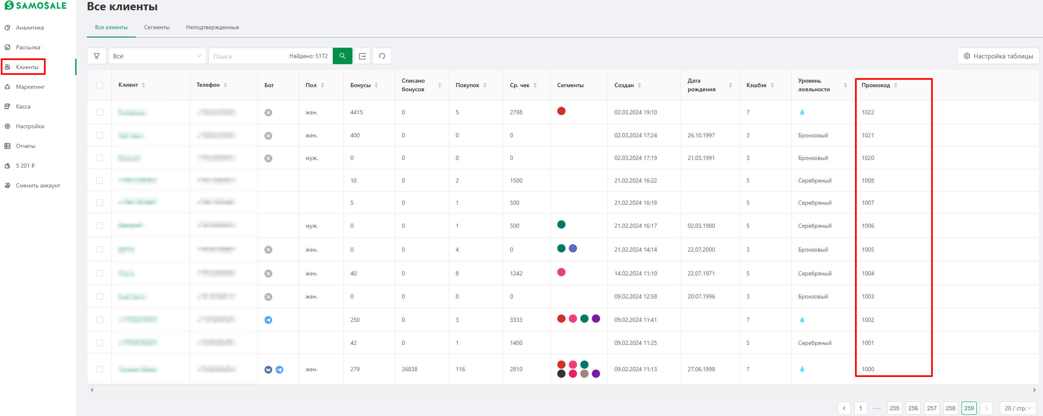1043x416 pixels.
Task: Check the row with promo code 1000
Action: click(100, 369)
